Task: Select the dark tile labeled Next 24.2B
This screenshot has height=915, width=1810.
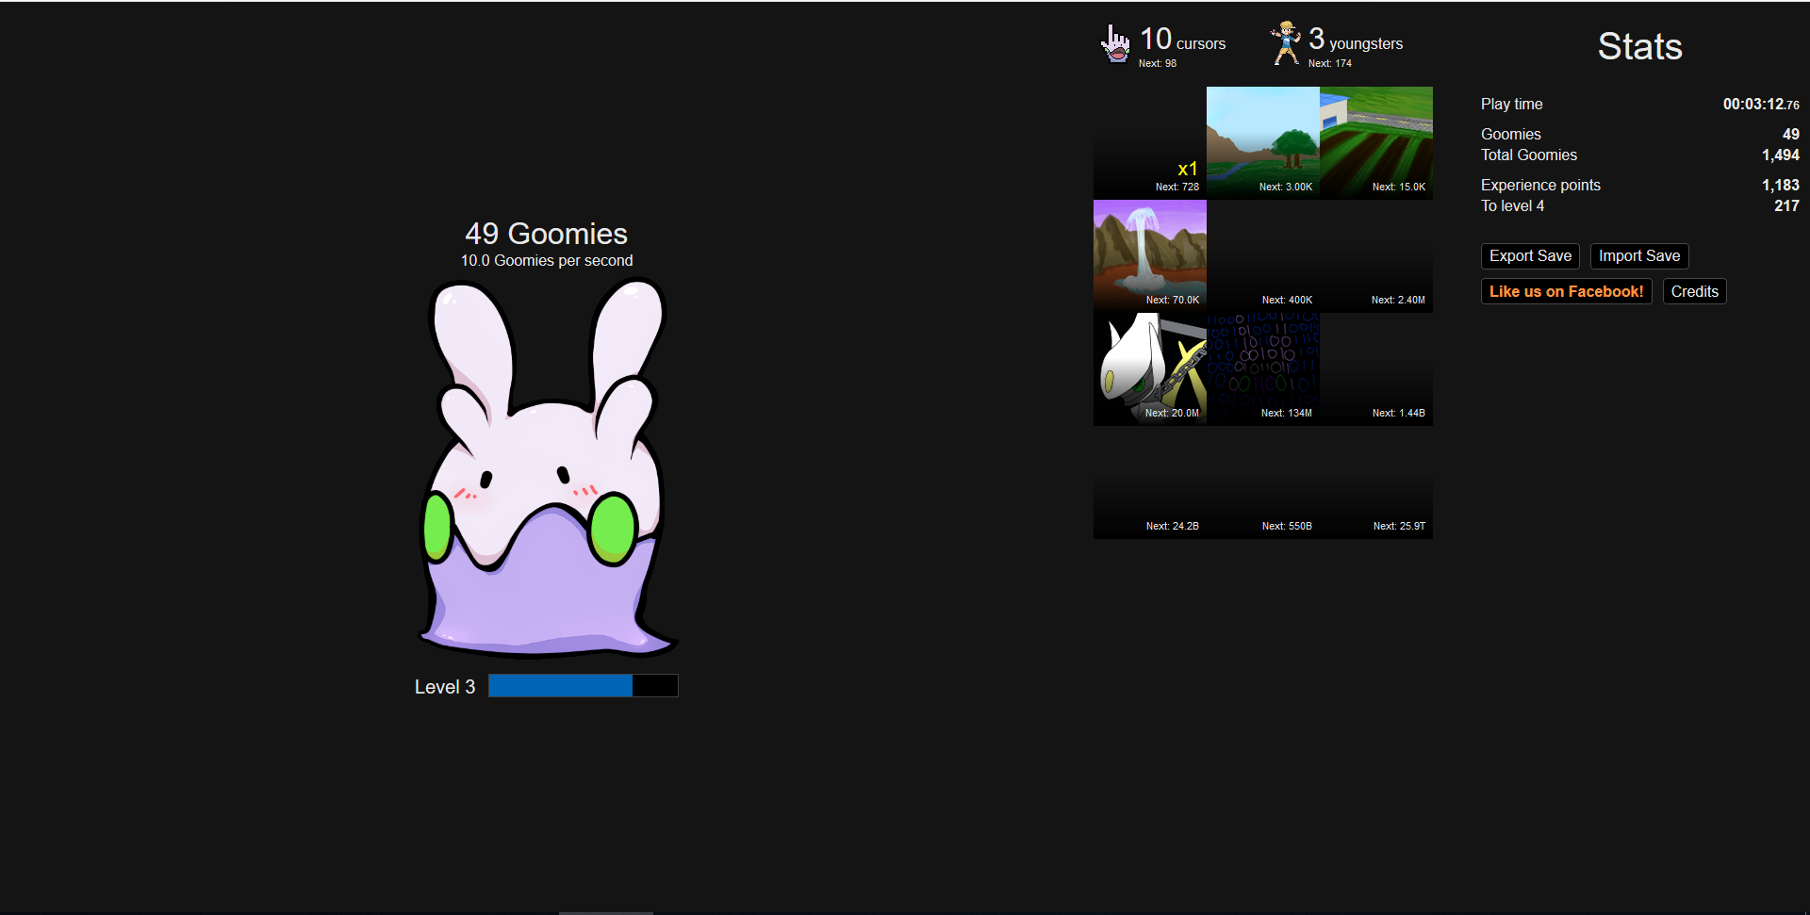Action: click(x=1150, y=482)
